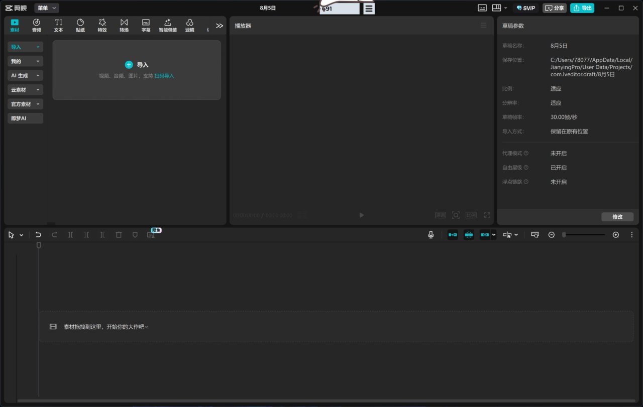This screenshot has width=643, height=407.
Task: Click the 分享 share button
Action: [x=555, y=8]
